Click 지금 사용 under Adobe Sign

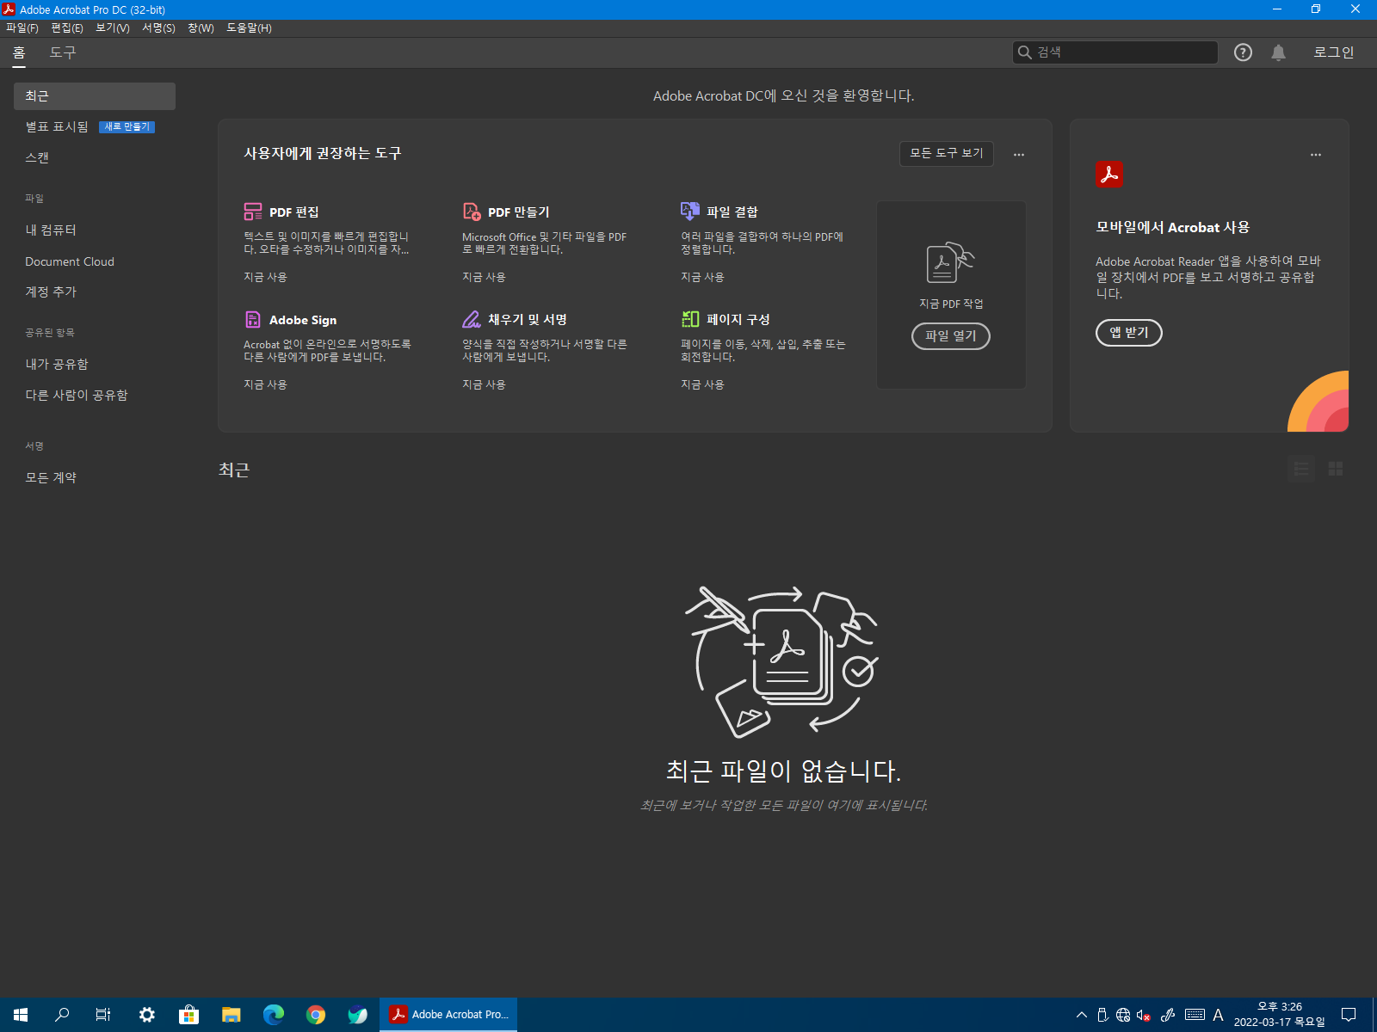click(265, 384)
